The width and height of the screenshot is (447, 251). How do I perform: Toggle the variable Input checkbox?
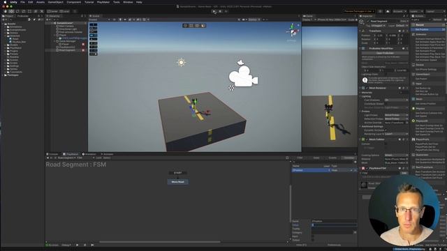[x=313, y=236]
